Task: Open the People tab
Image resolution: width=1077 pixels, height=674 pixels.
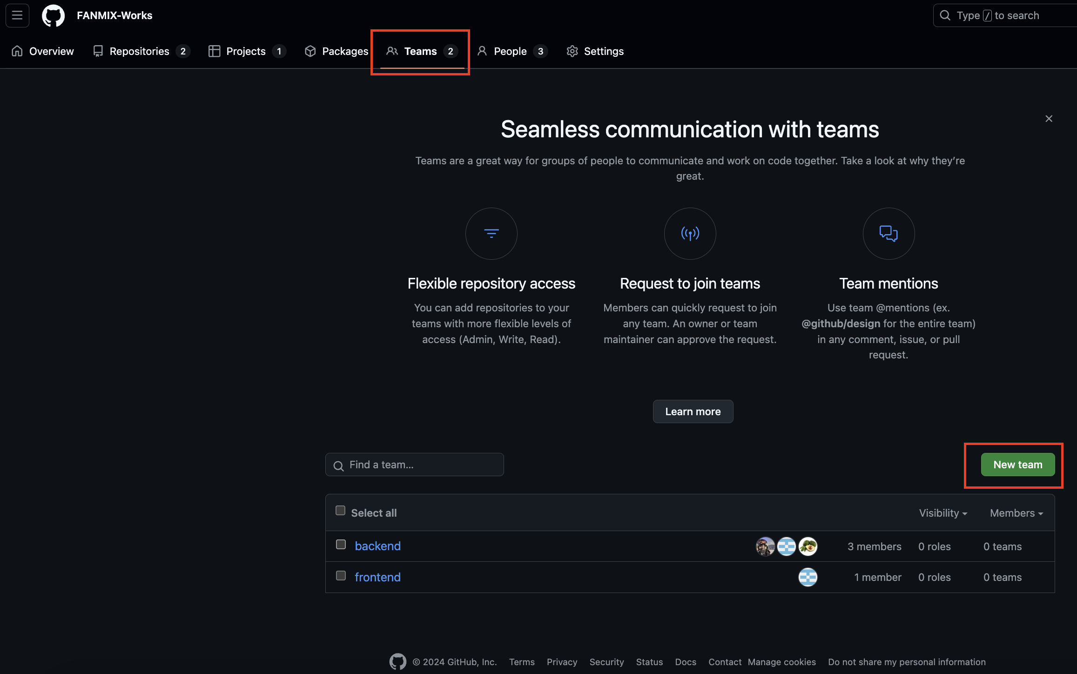Action: click(x=510, y=51)
